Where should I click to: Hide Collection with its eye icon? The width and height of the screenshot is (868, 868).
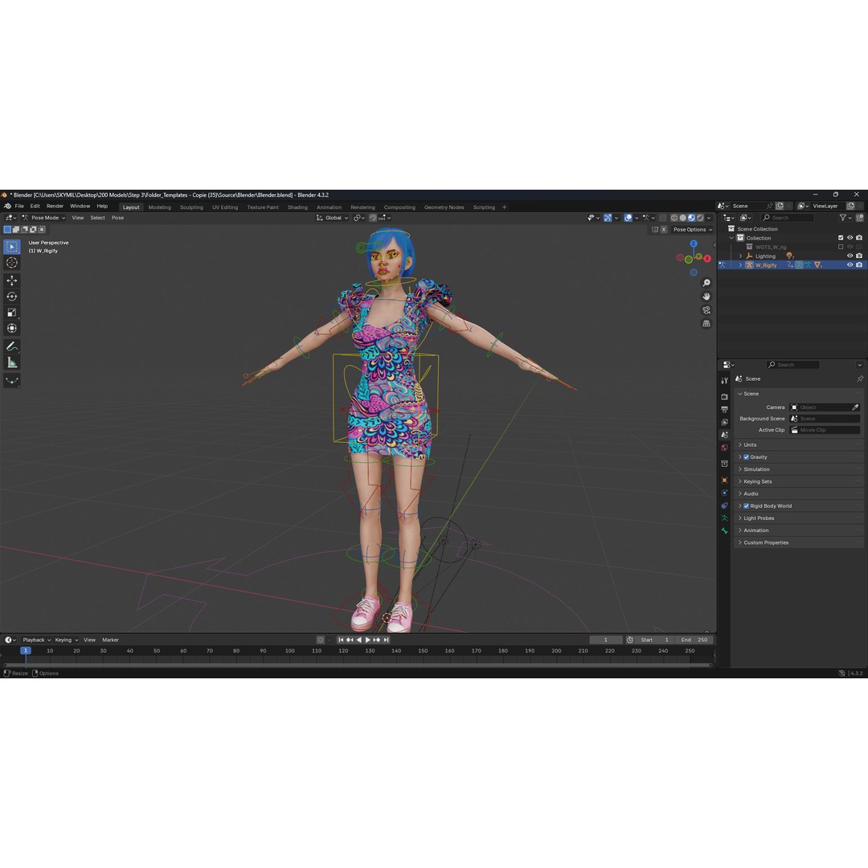(850, 238)
